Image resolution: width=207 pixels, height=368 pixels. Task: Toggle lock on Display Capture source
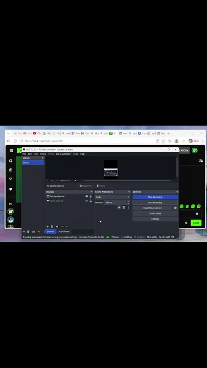click(90, 196)
